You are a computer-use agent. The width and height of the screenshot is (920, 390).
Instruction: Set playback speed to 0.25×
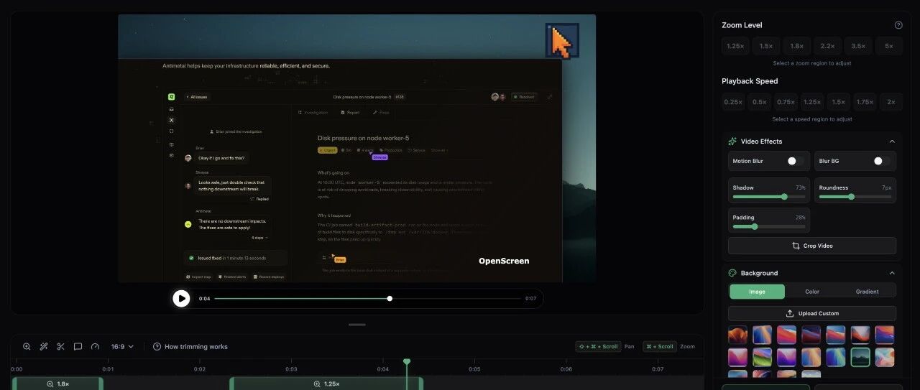(733, 102)
